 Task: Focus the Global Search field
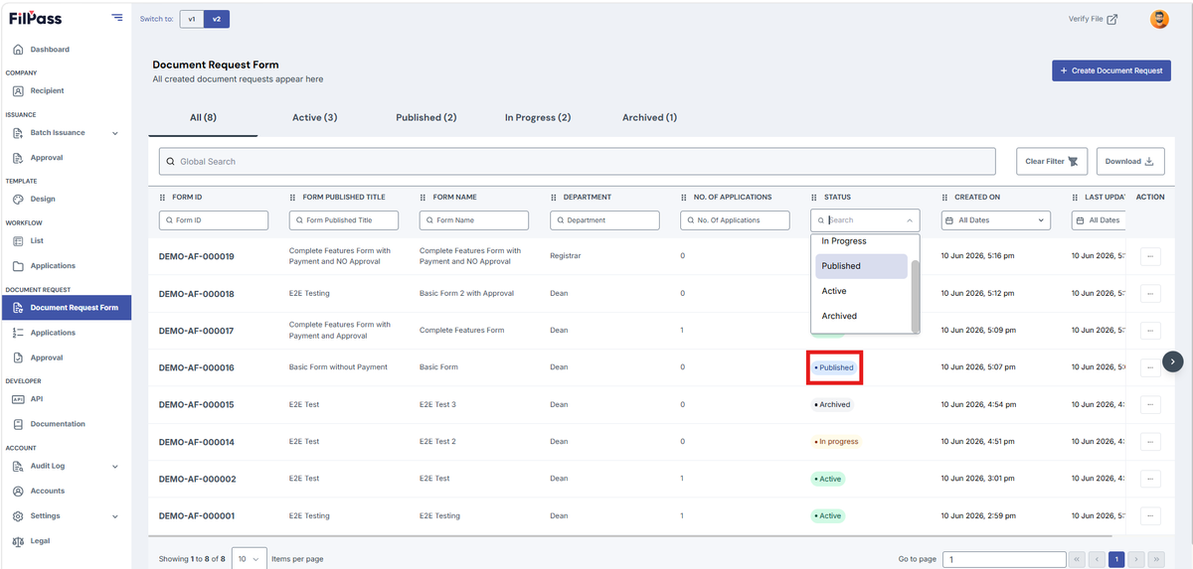[x=578, y=161]
